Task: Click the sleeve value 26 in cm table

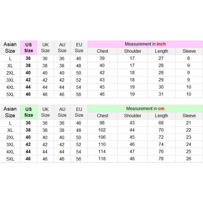Action: point(189,159)
